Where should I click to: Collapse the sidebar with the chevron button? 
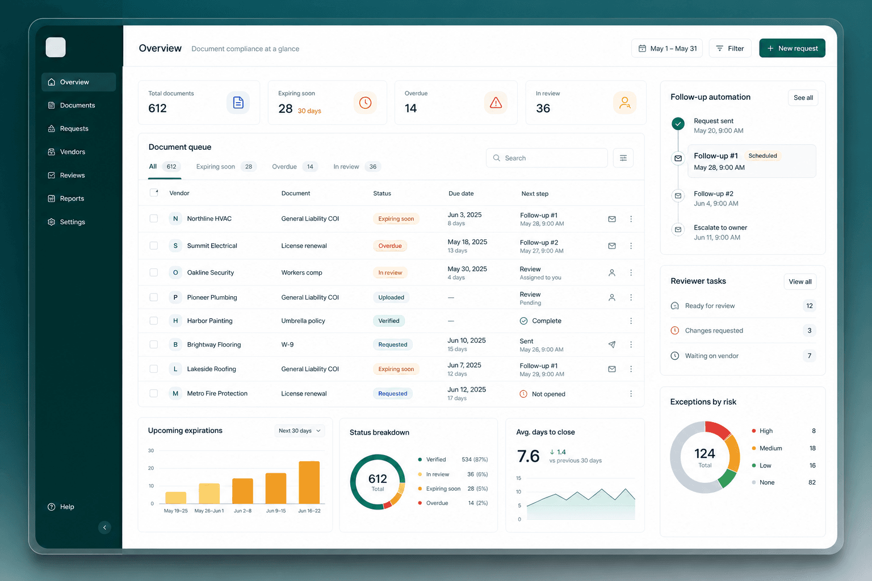(x=104, y=528)
